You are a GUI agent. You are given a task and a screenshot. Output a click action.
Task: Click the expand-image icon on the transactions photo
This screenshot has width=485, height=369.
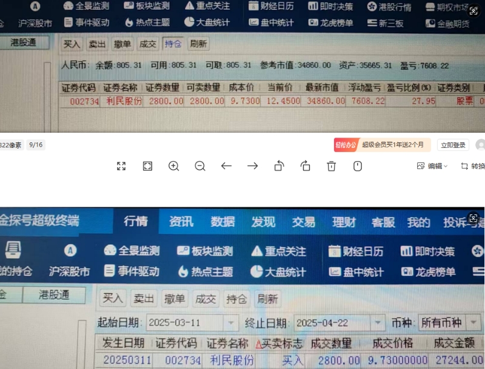(x=473, y=218)
